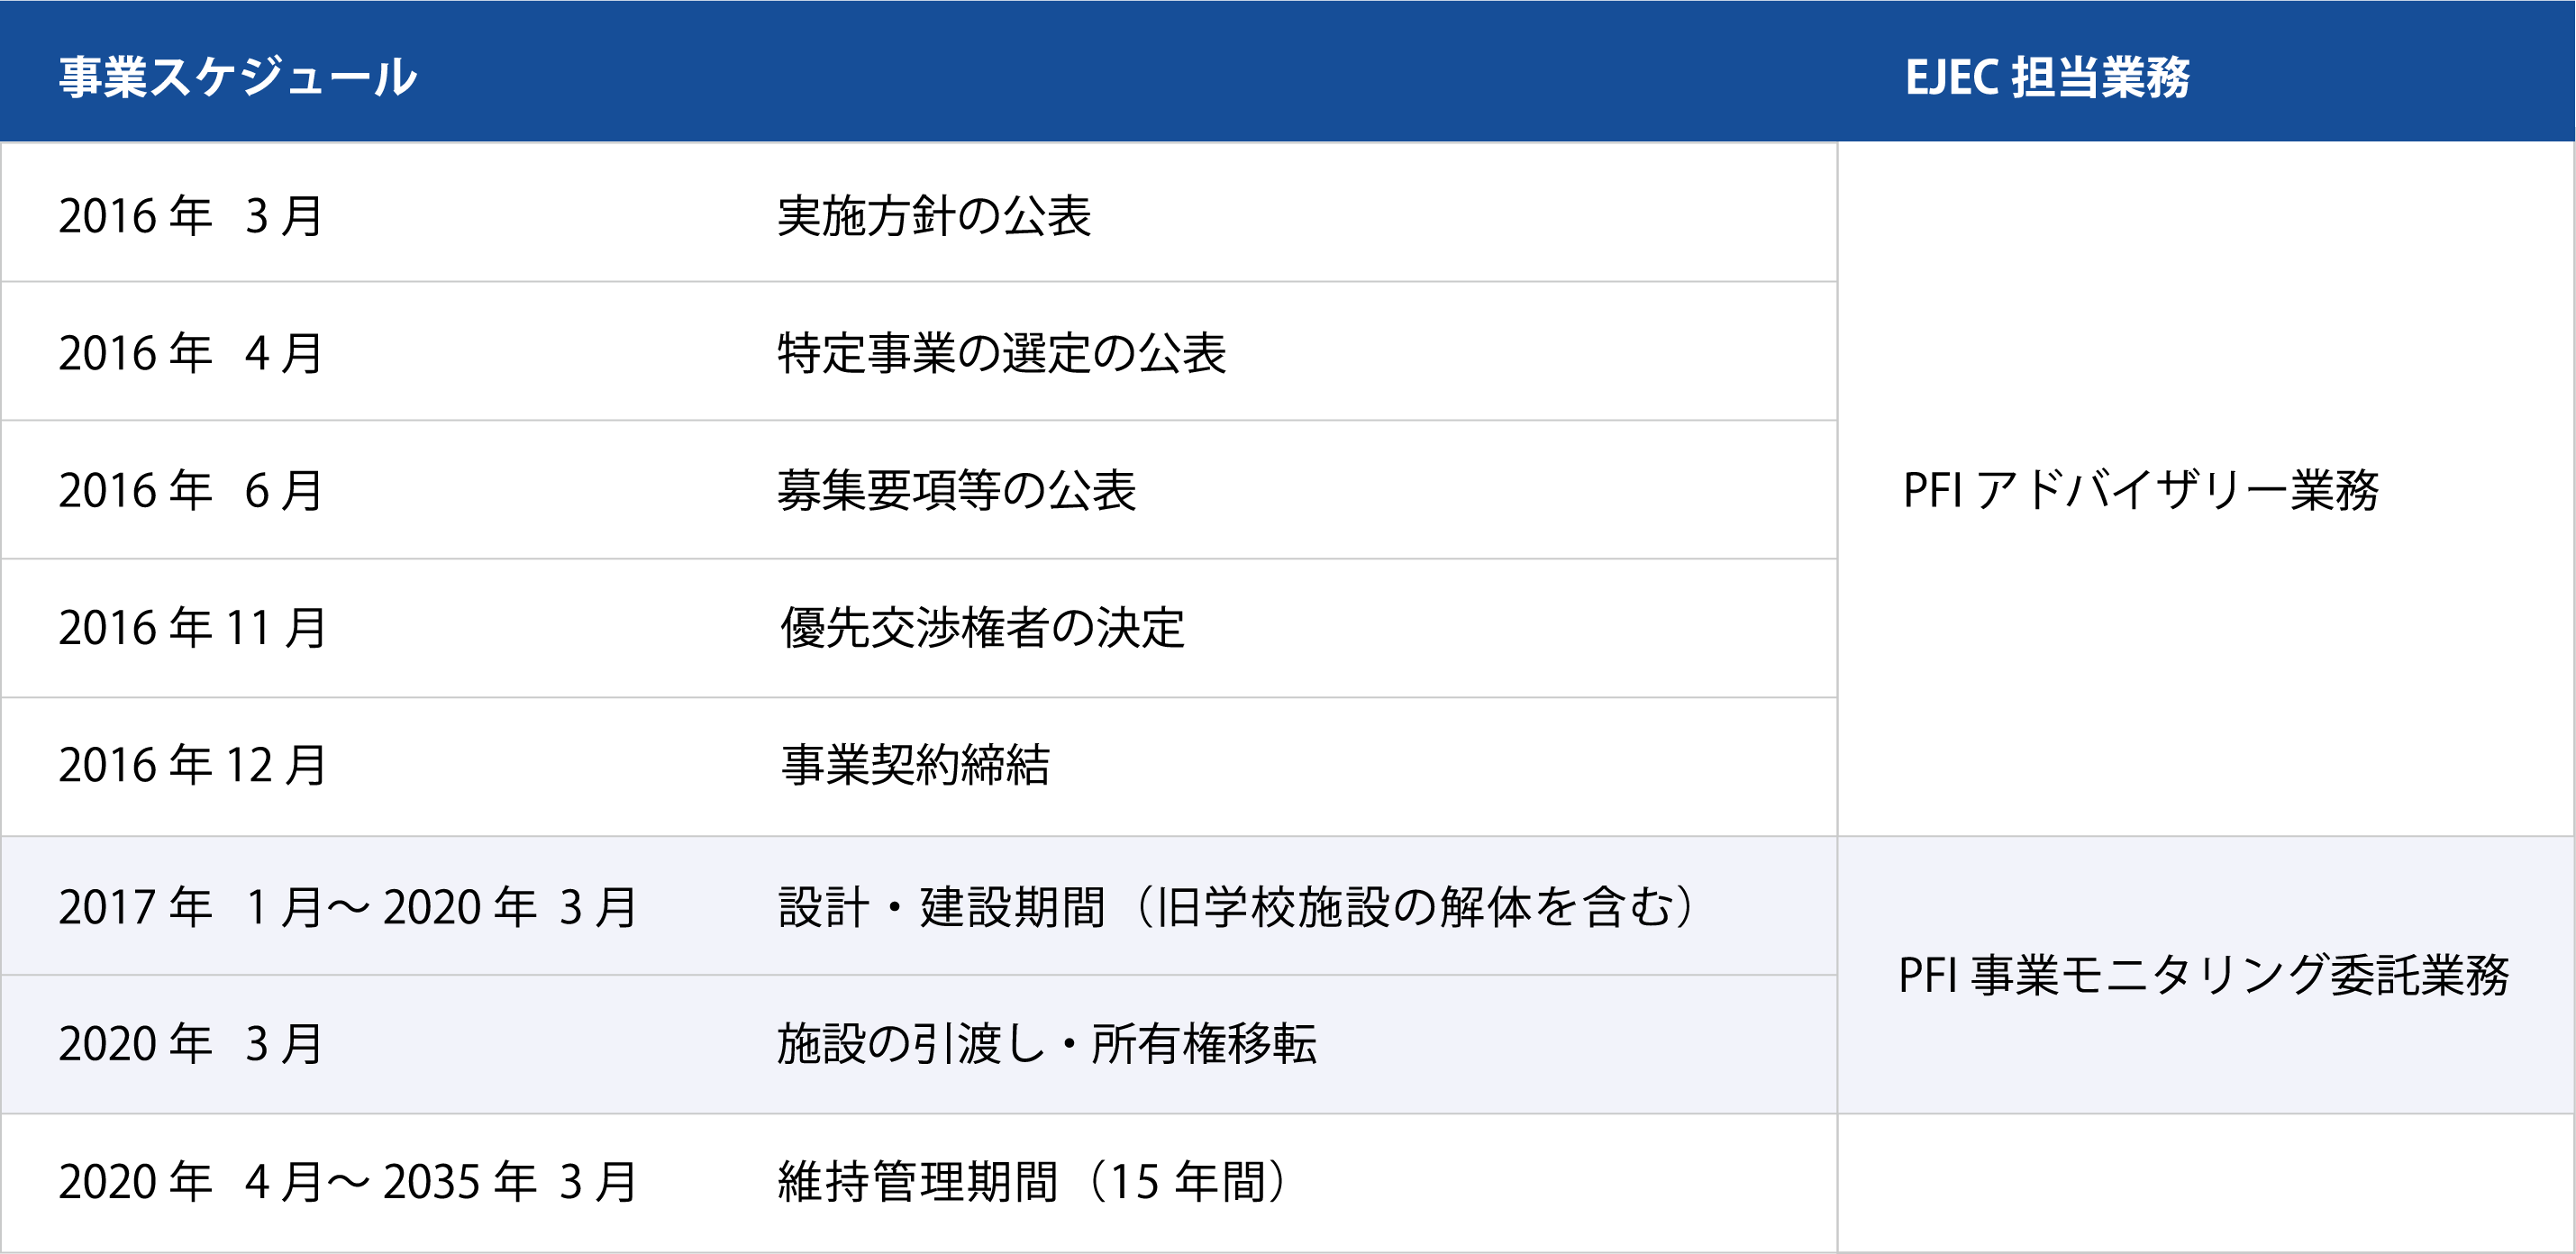2576x1254 pixels.
Task: Click the 設計・建設期間 description text
Action: pyautogui.click(x=1238, y=907)
